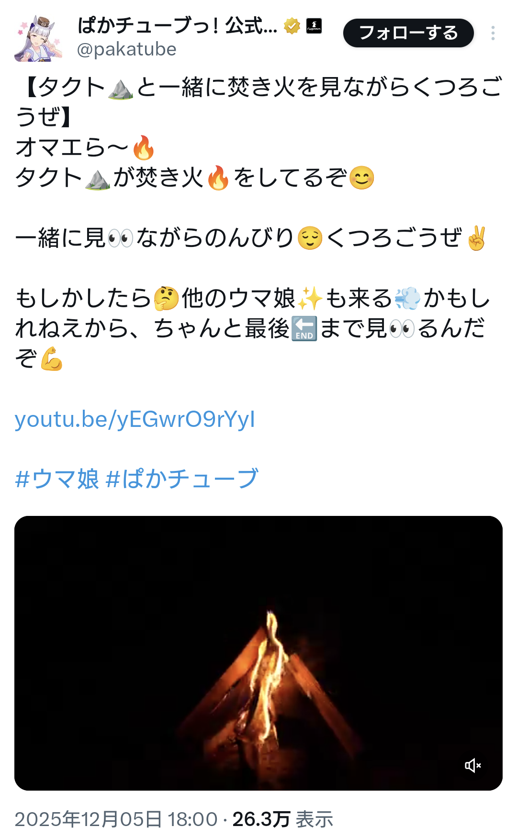Open the #ウマ娘 hashtag

(57, 479)
